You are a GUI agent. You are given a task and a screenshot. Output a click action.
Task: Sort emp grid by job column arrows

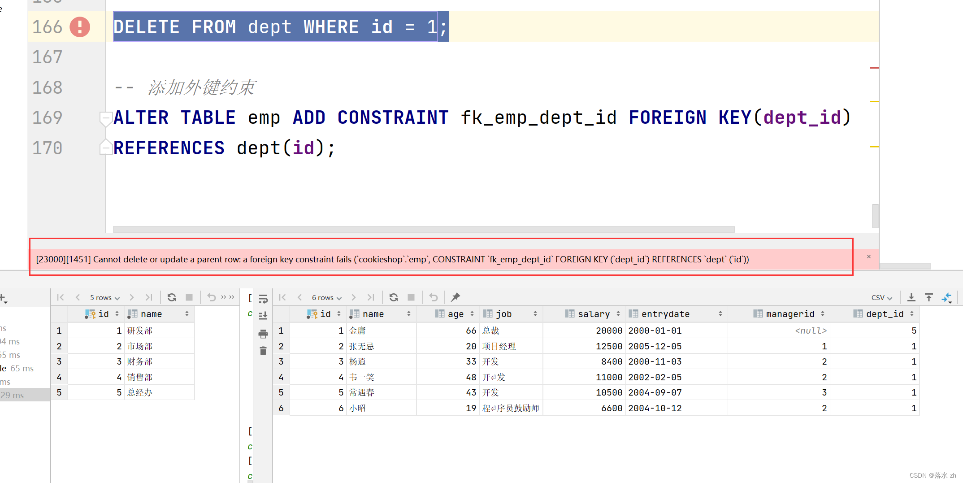[535, 314]
